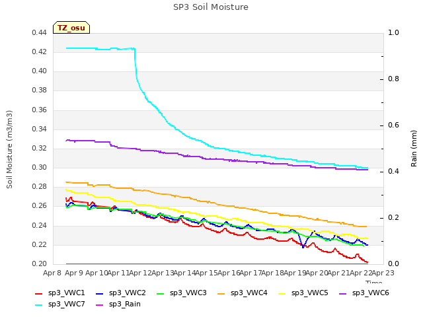
Task: Click the Apr 9 x-axis tick label
Action: click(x=74, y=273)
